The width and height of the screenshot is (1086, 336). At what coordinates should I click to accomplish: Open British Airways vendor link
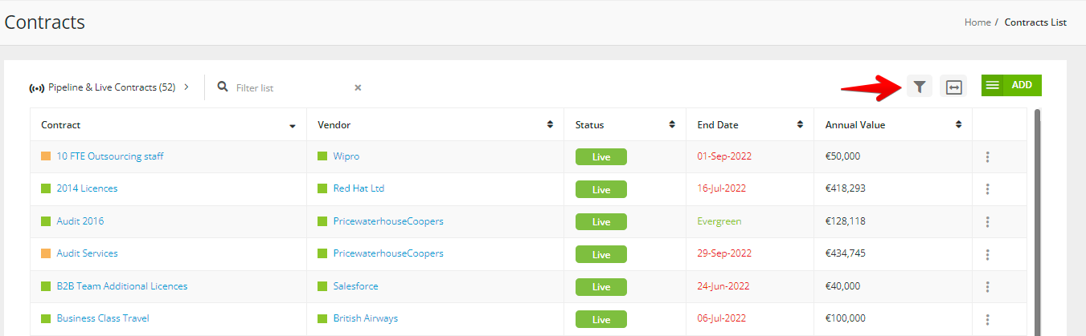point(366,318)
